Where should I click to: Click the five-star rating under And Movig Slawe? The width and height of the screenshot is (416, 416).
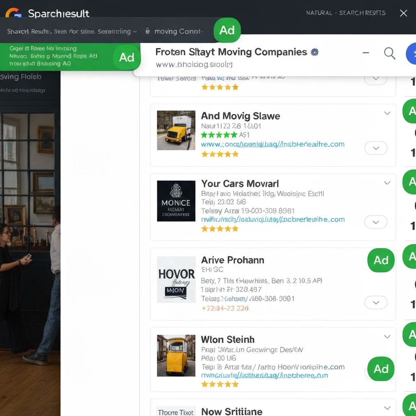pyautogui.click(x=220, y=154)
